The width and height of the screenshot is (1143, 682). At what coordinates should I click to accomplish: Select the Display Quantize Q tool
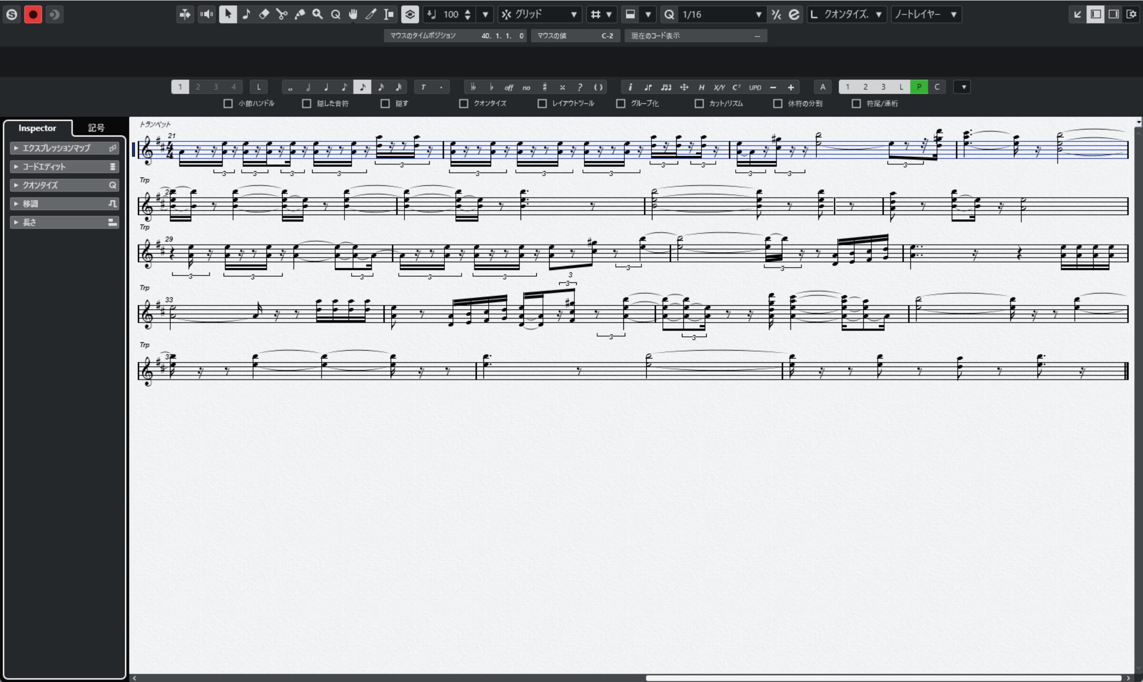[335, 14]
